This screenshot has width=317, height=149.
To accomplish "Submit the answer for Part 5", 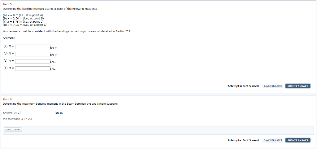I will click(x=298, y=86).
